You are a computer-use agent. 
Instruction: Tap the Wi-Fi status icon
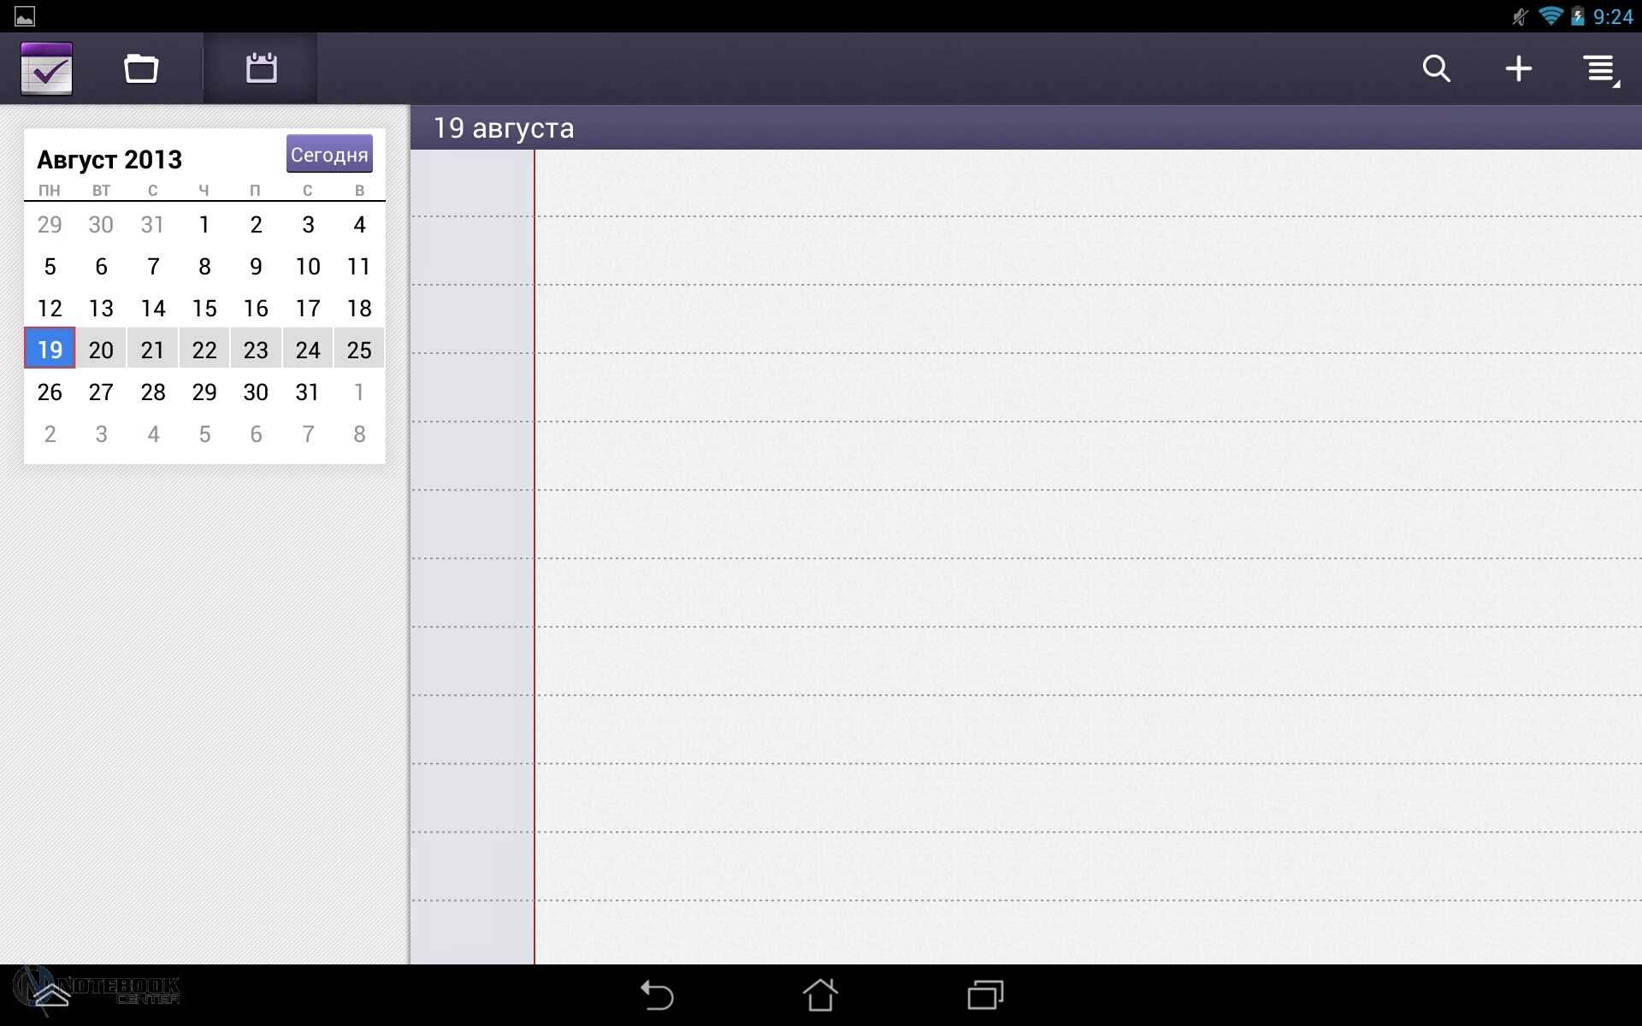(1550, 16)
